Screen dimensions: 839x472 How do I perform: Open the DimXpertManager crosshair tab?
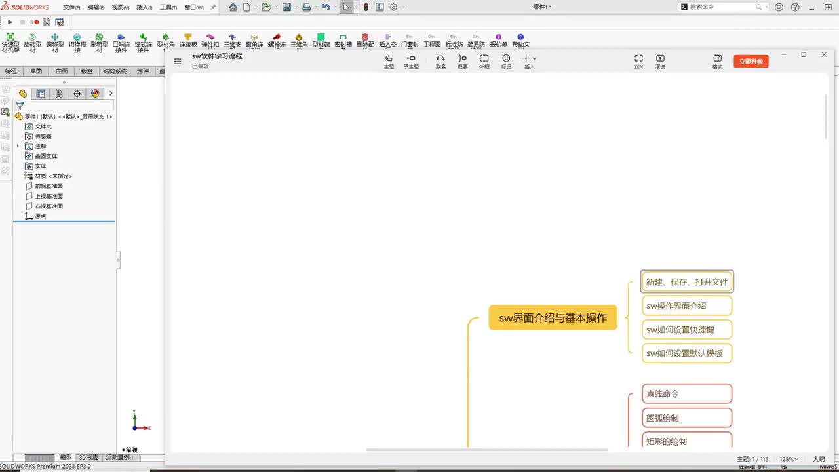click(x=77, y=94)
